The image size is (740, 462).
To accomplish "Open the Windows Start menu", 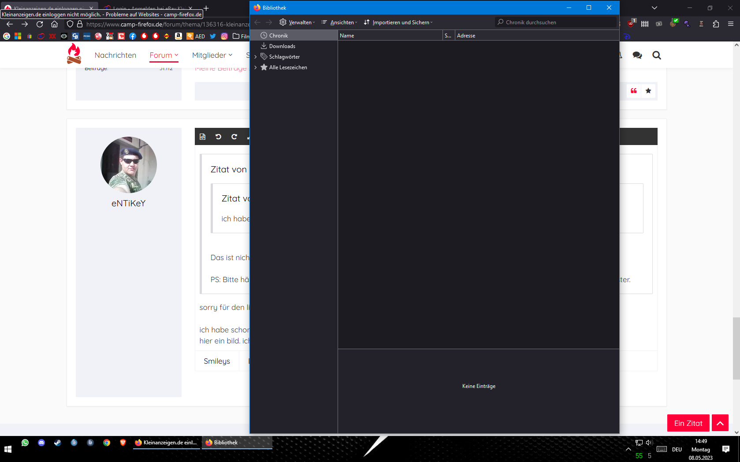I will tap(8, 449).
